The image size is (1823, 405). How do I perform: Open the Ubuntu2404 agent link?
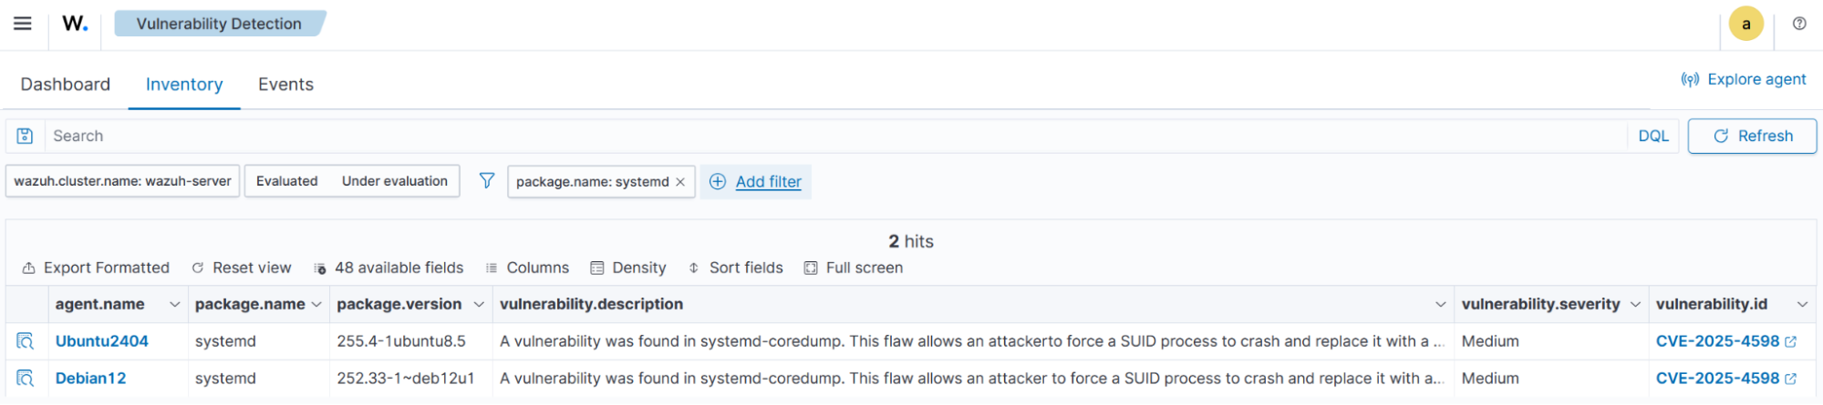click(x=101, y=341)
